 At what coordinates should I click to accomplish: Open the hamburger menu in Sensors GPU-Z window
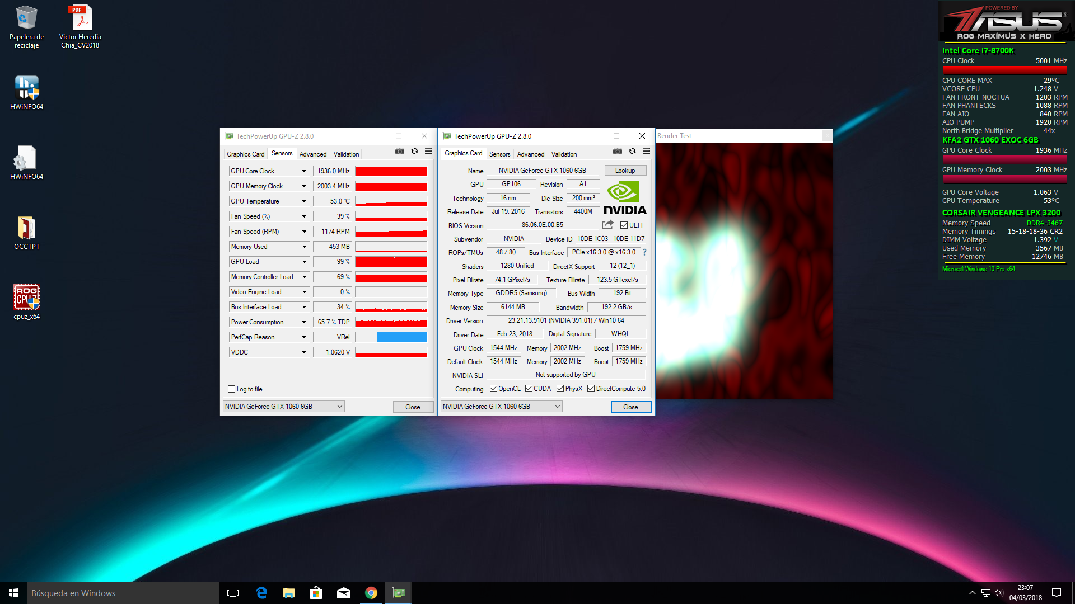[x=428, y=152]
